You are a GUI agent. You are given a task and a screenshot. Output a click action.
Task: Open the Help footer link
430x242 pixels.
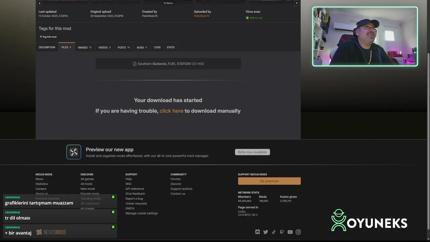(x=129, y=179)
